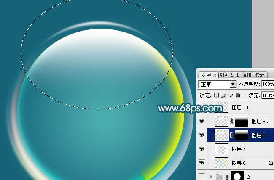The width and height of the screenshot is (274, 180).
Task: Toggle lock transparent pixels icon
Action: (216, 95)
